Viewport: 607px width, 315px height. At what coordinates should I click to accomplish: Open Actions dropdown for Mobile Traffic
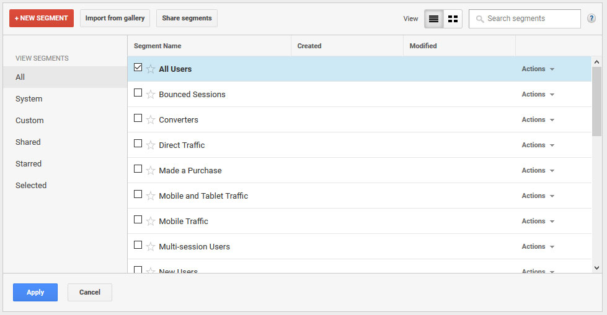pos(538,221)
